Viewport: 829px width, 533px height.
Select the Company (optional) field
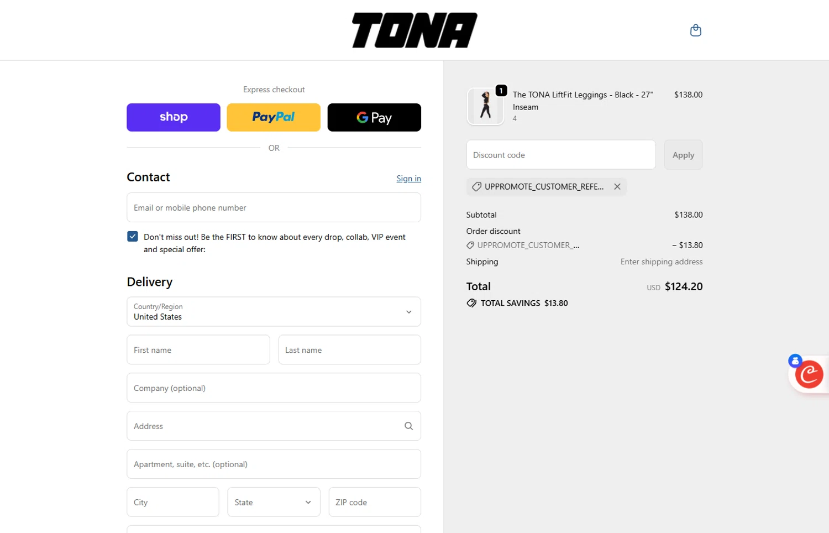coord(274,388)
